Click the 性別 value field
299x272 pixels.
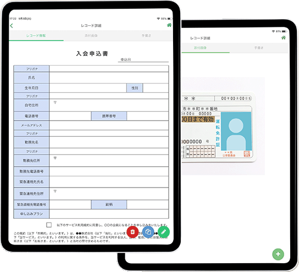[156, 88]
